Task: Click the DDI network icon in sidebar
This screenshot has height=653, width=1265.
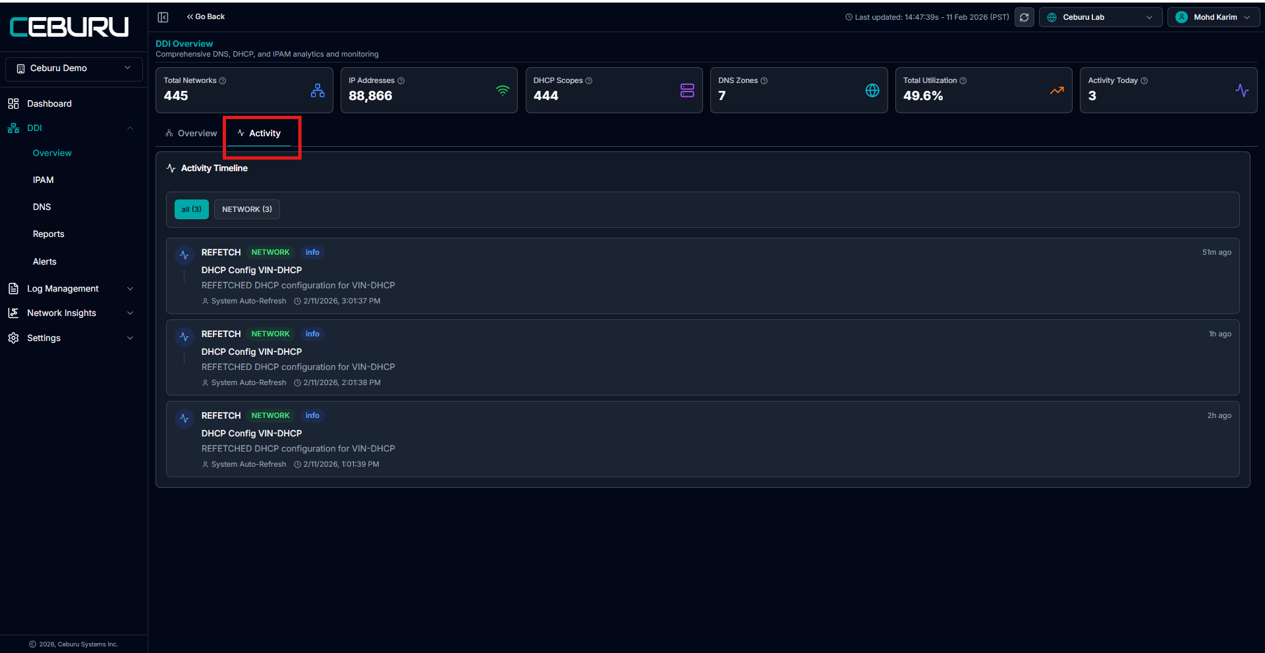Action: [13, 128]
